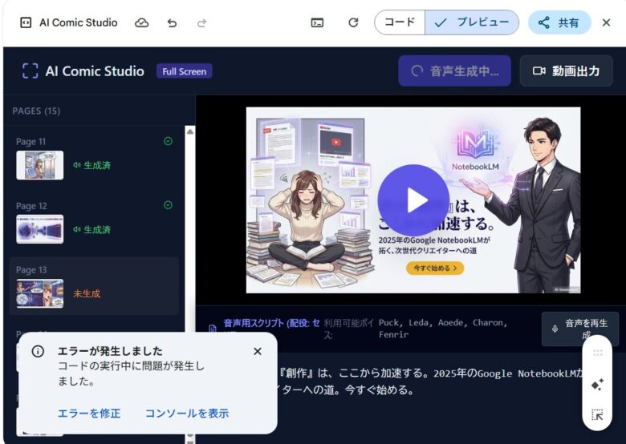The height and width of the screenshot is (444, 626).
Task: Click the reload preview icon
Action: pos(353,22)
